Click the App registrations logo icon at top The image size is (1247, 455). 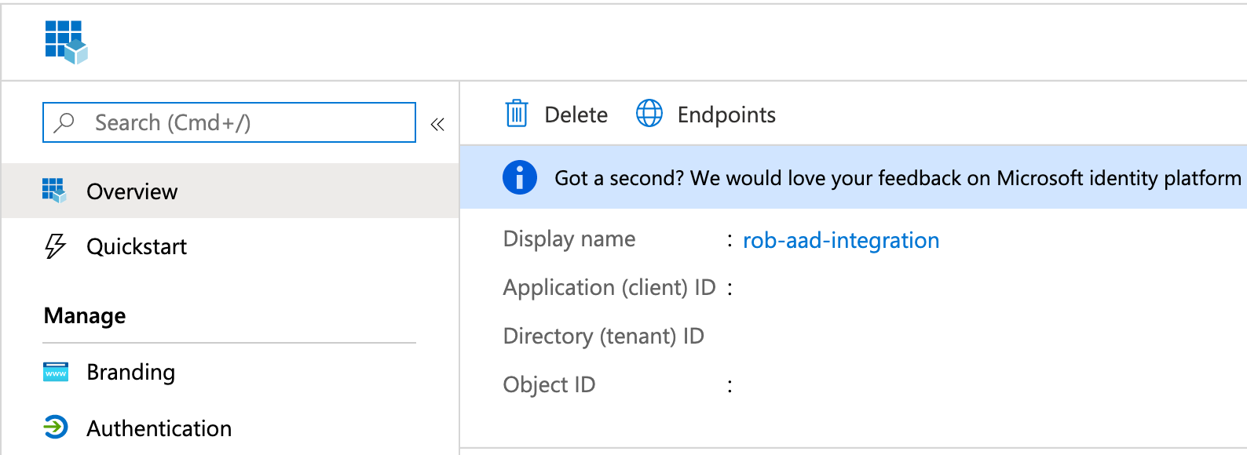point(66,42)
